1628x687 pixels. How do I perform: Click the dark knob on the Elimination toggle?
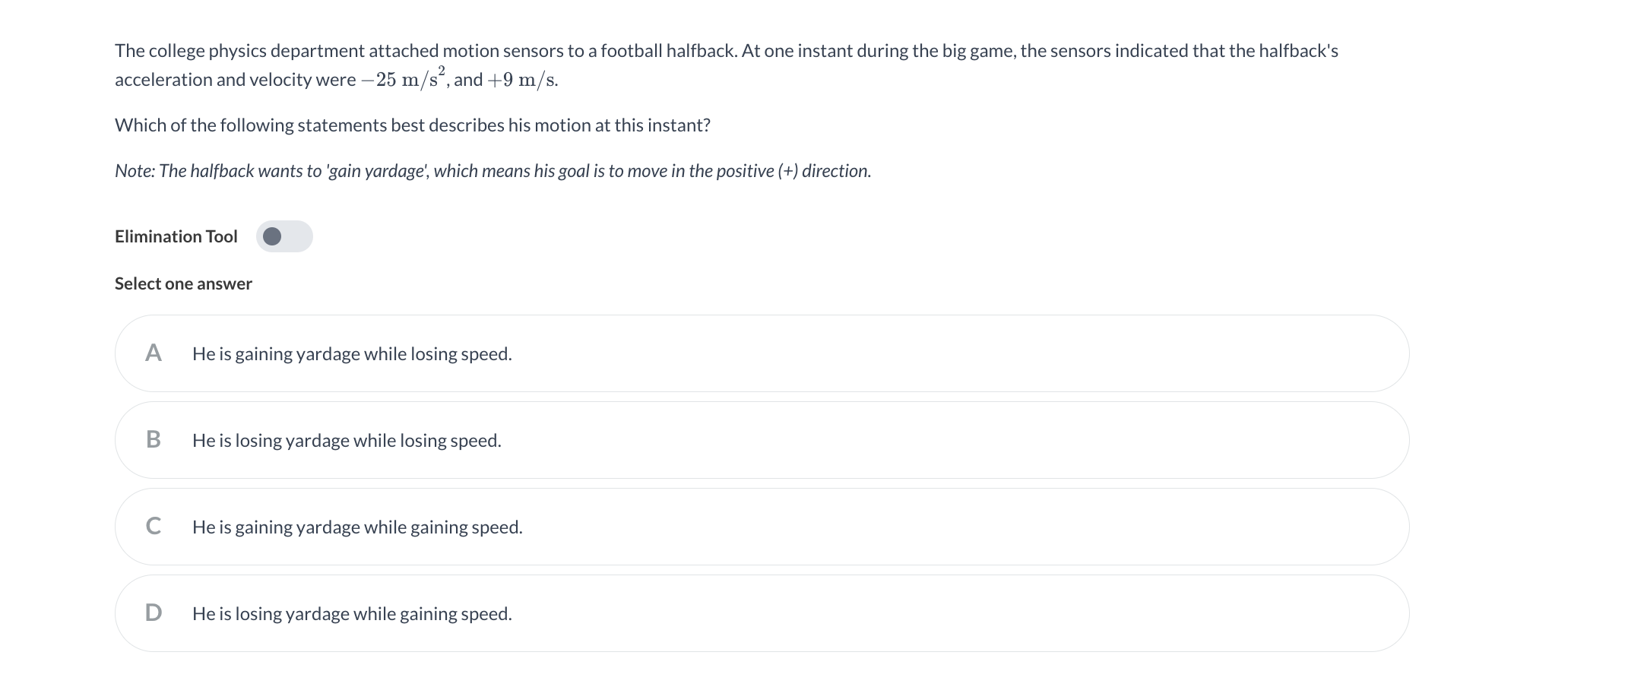(x=272, y=236)
